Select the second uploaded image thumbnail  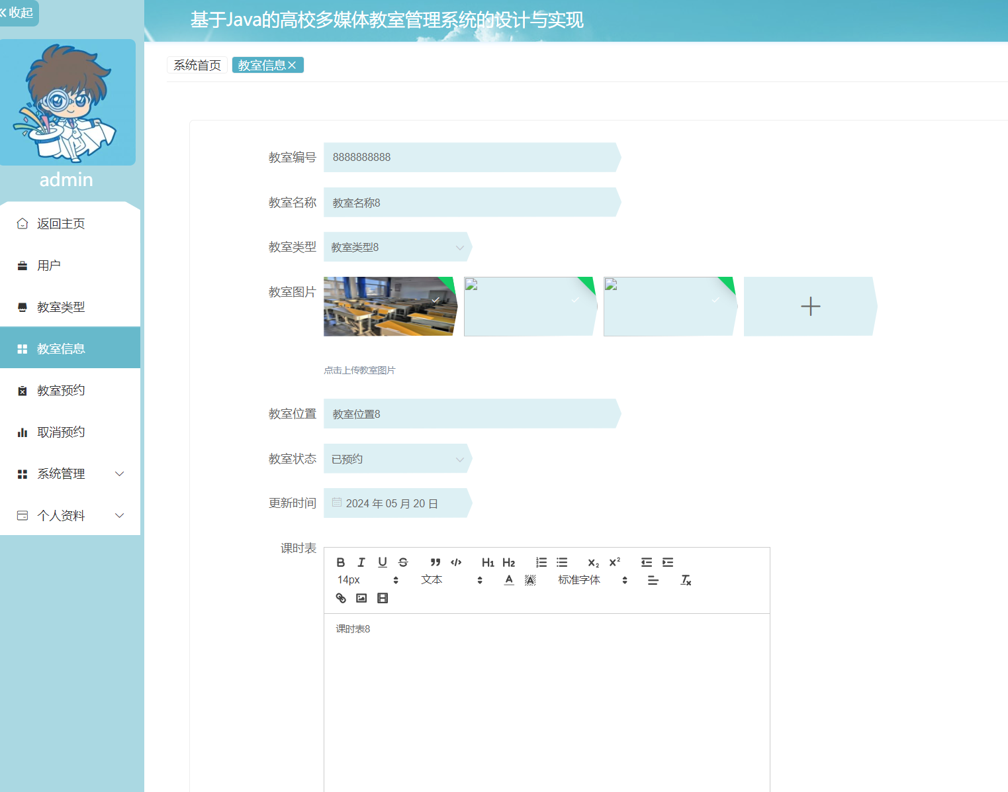(531, 307)
